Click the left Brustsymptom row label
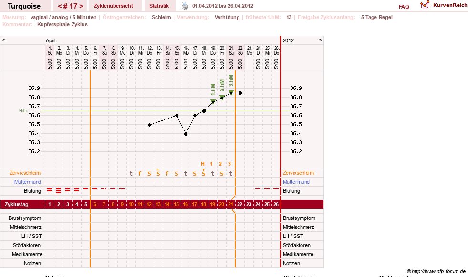The width and height of the screenshot is (468, 277). [25, 218]
